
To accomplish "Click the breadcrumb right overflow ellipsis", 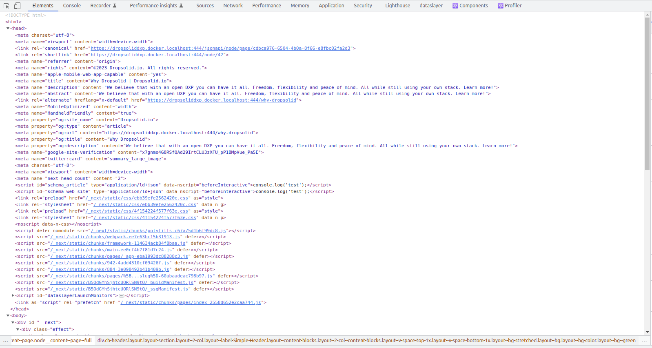I will (645, 341).
